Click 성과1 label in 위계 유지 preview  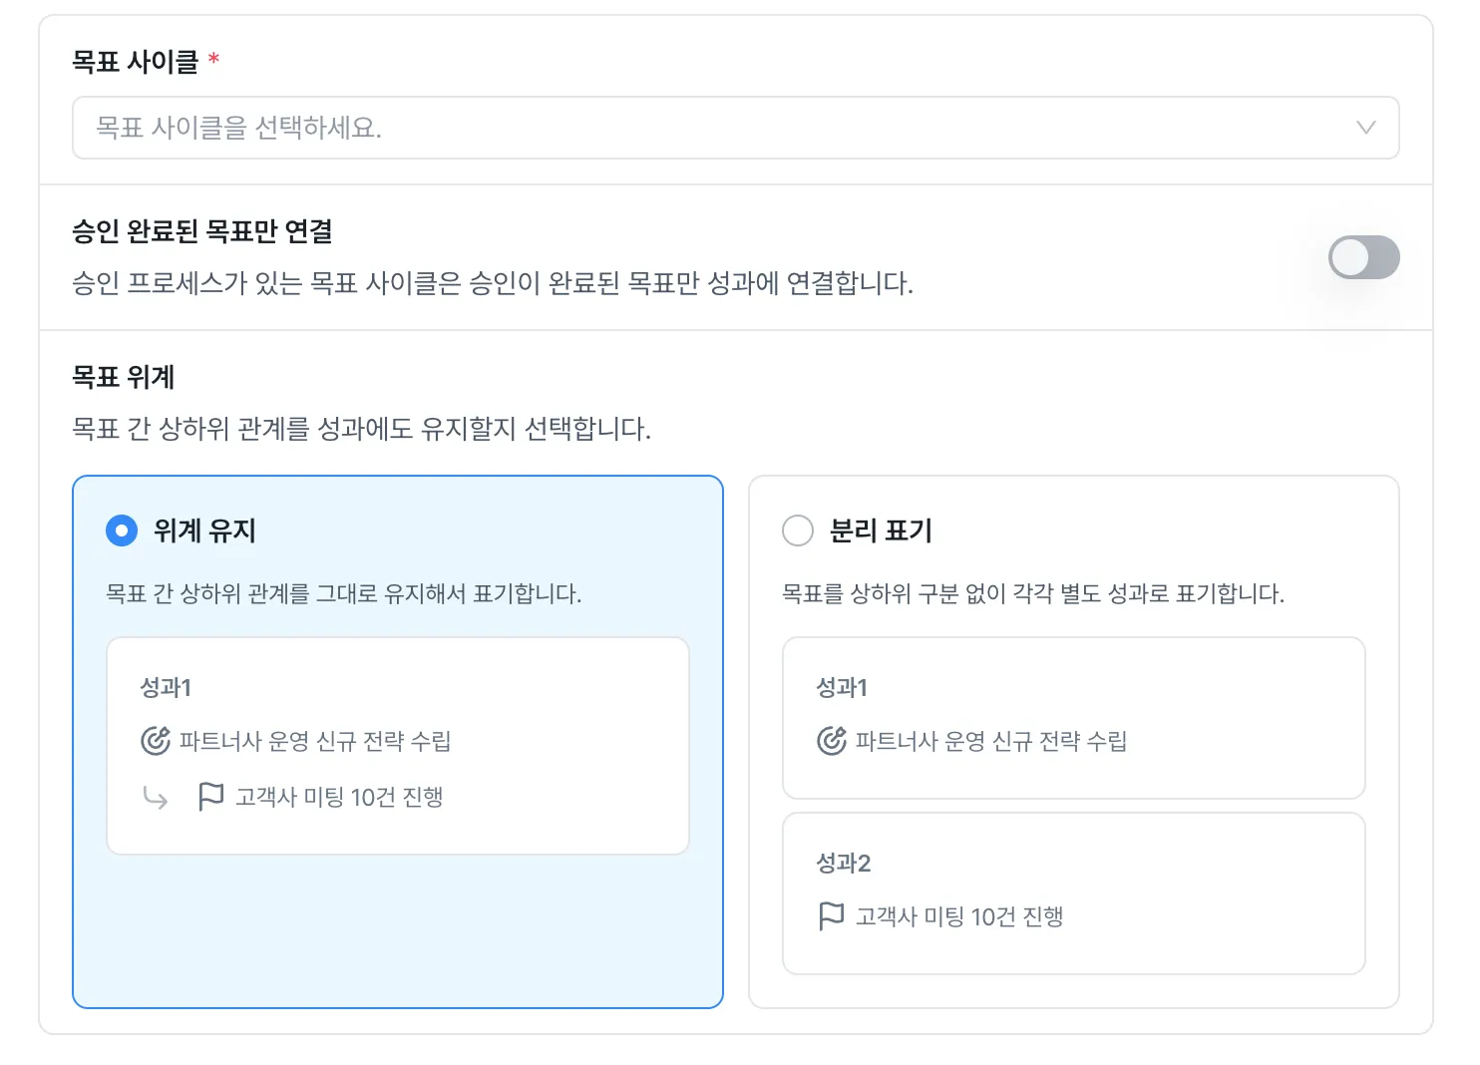tap(166, 687)
